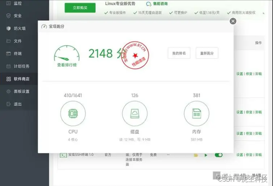Click the CPU label text

pyautogui.click(x=73, y=132)
